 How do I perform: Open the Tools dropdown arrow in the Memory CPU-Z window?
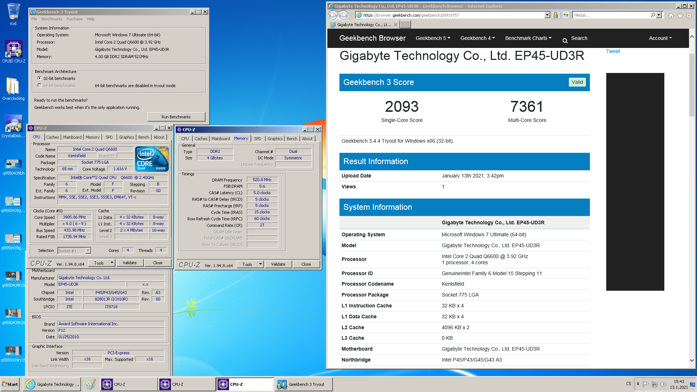click(x=260, y=264)
